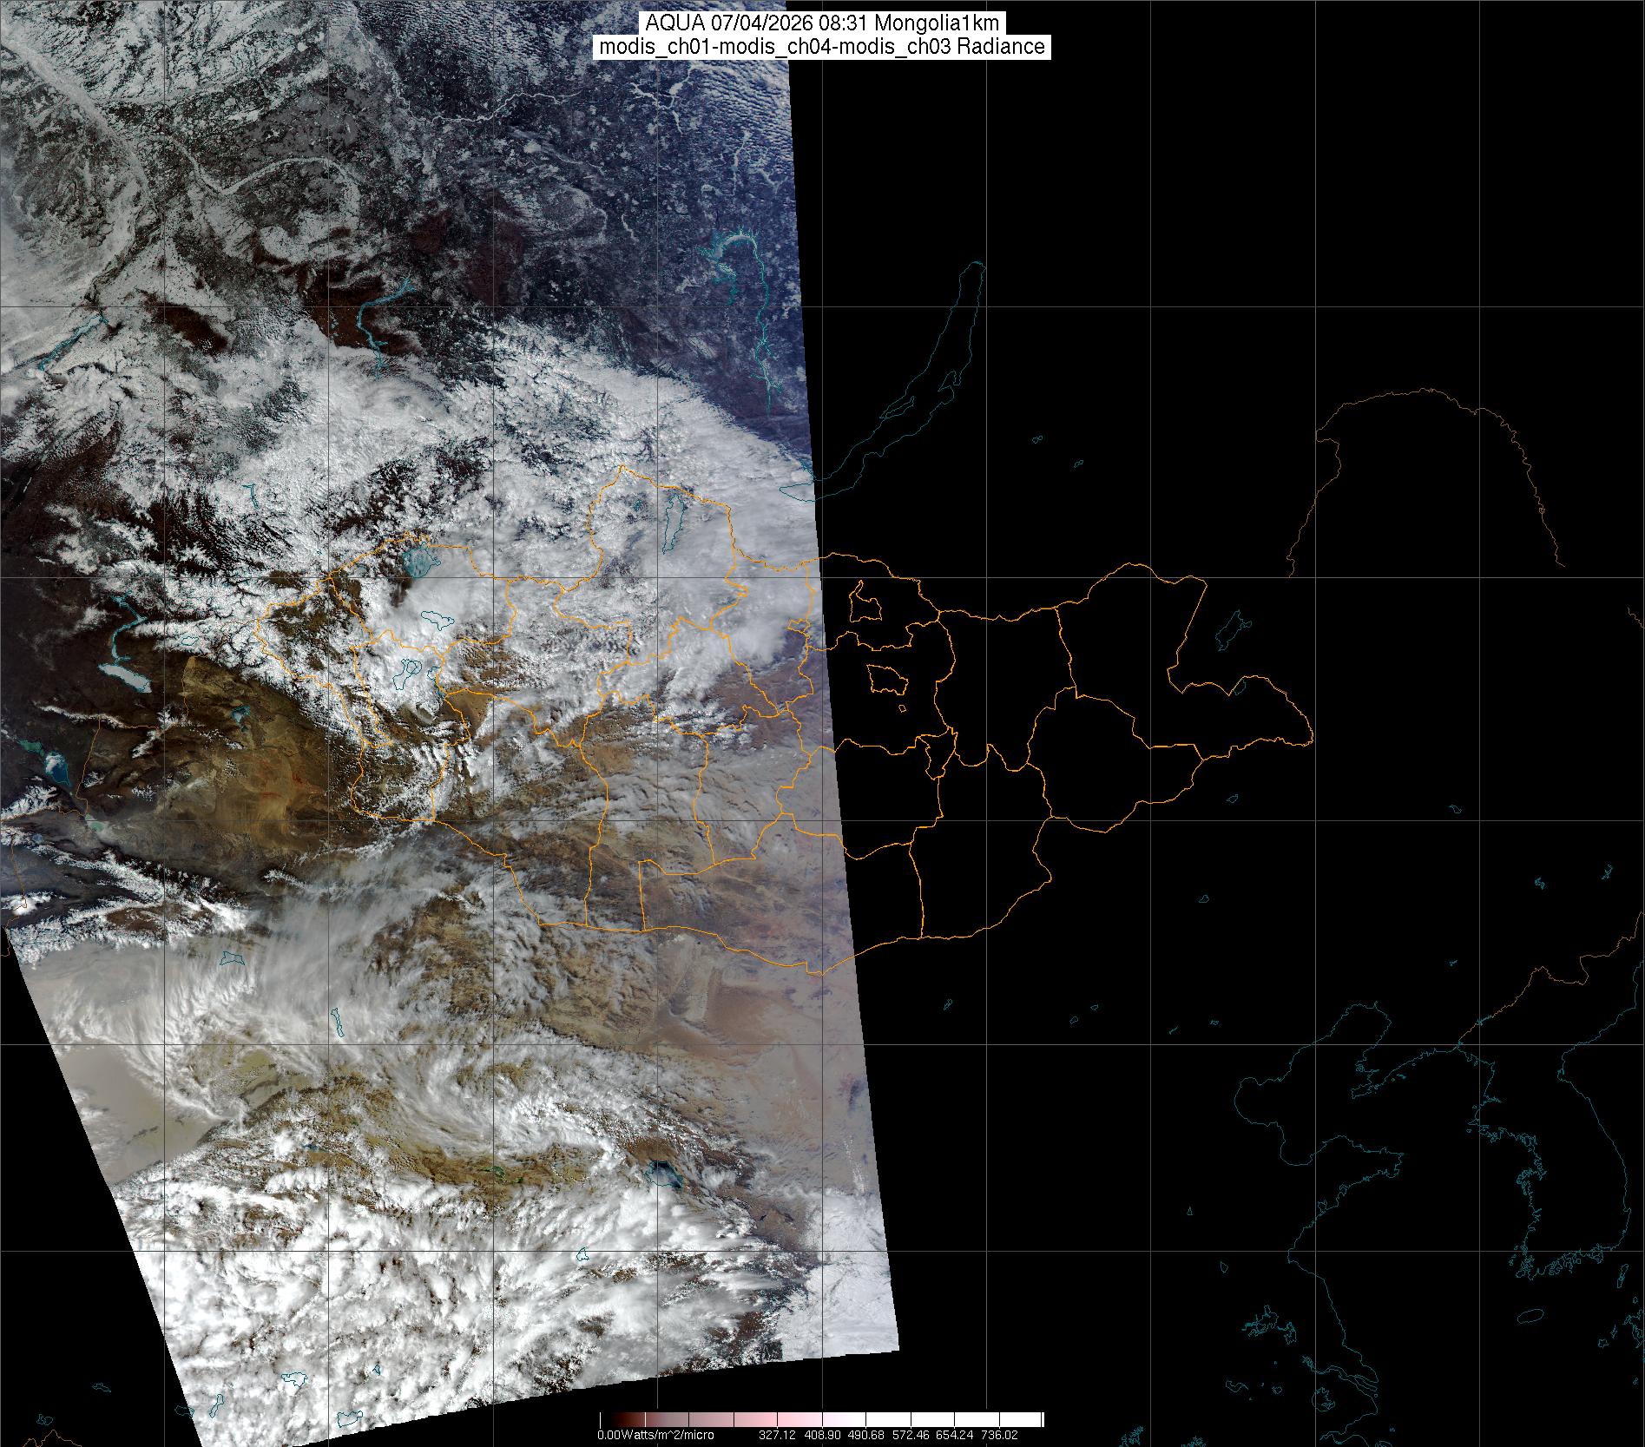Viewport: 1645px width, 1447px height.
Task: Click the Hulun Lake outline in eastern area
Action: tap(1231, 632)
